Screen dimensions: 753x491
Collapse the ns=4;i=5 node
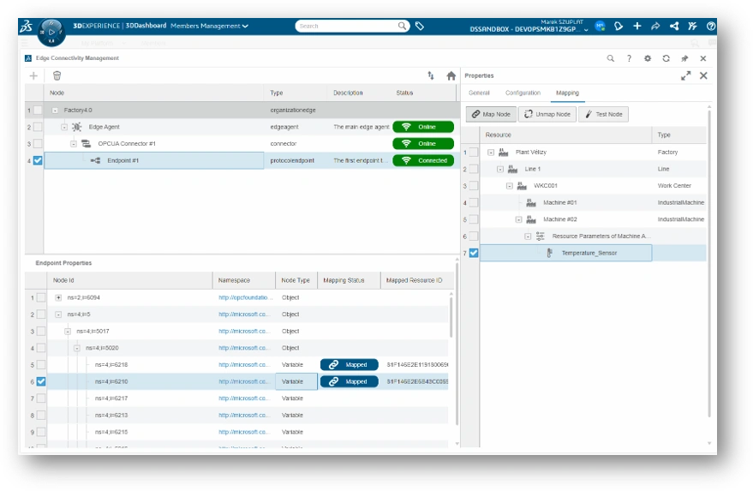point(58,314)
